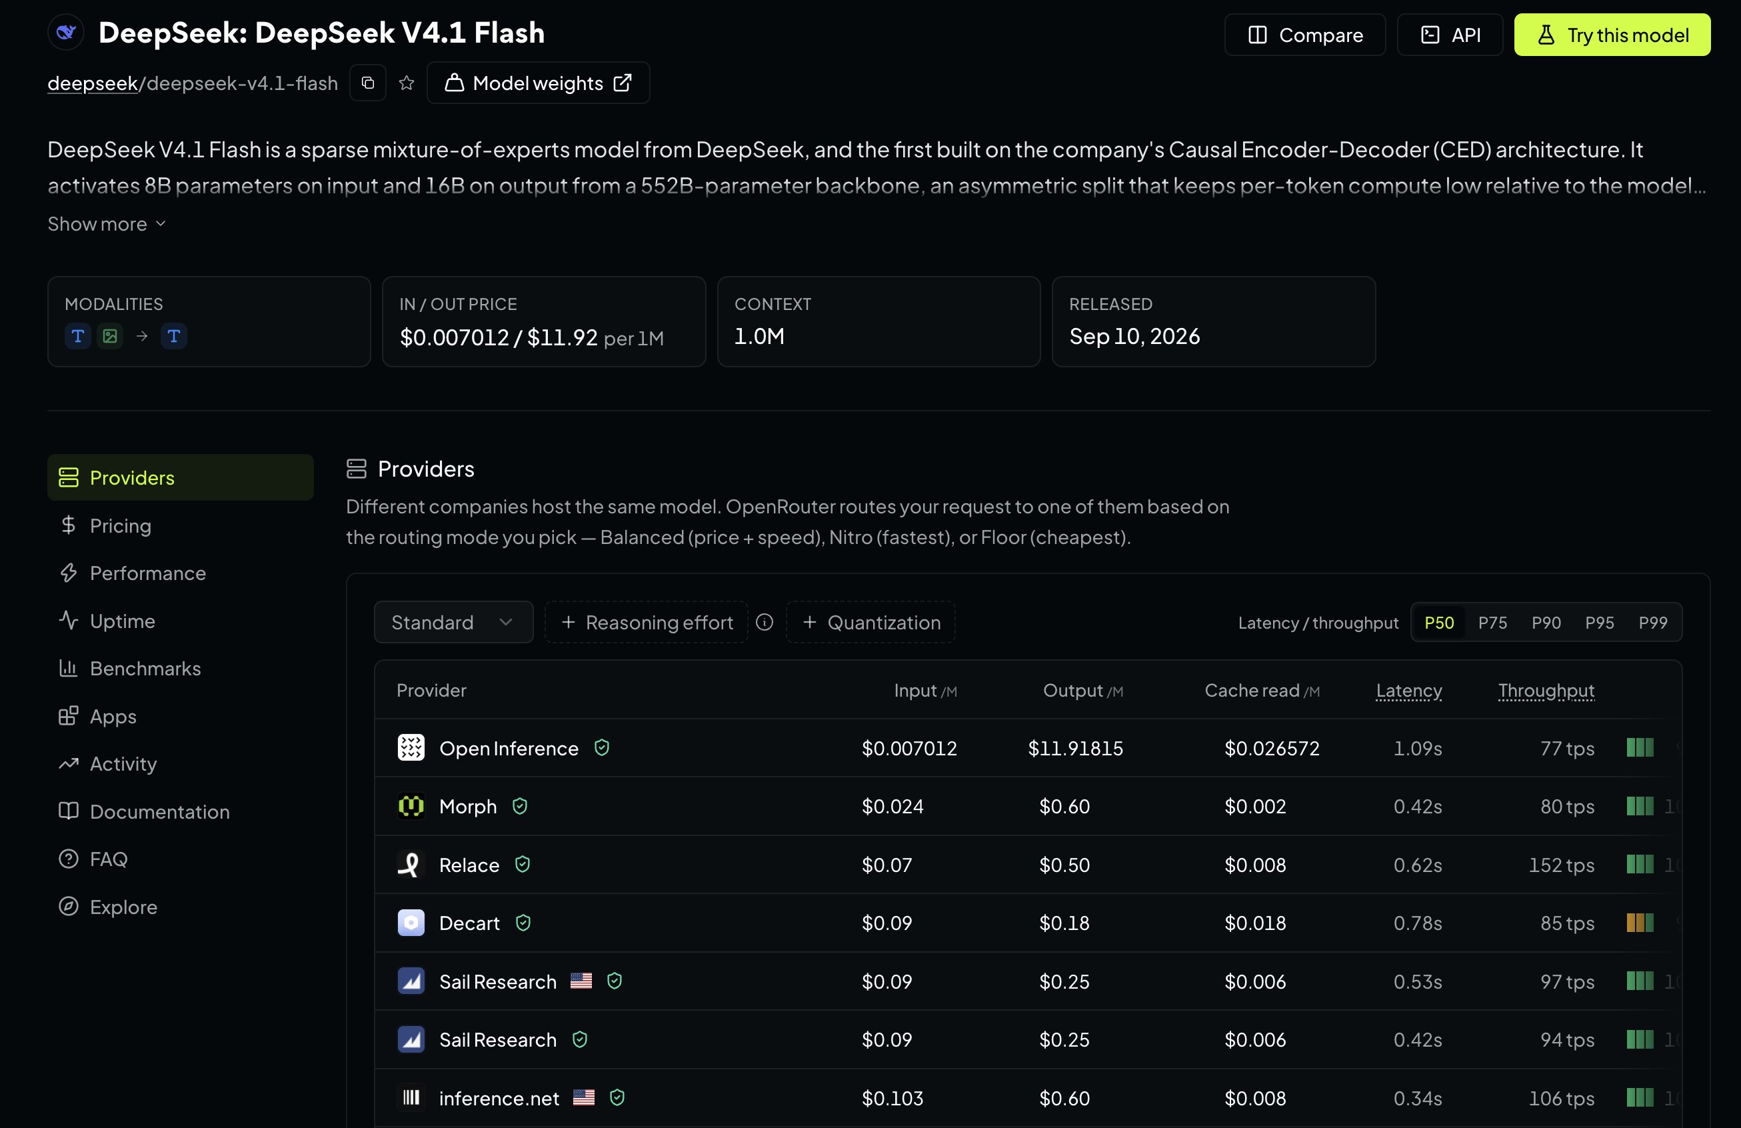Go to the Performance sidebar section
Screen dimensions: 1741x1128
click(181, 573)
